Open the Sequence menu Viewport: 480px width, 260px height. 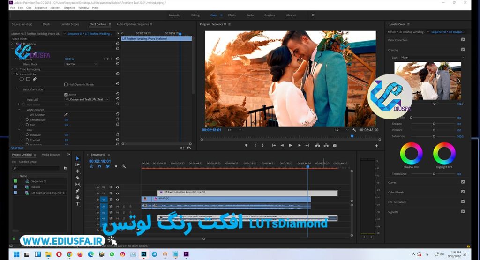(41, 8)
